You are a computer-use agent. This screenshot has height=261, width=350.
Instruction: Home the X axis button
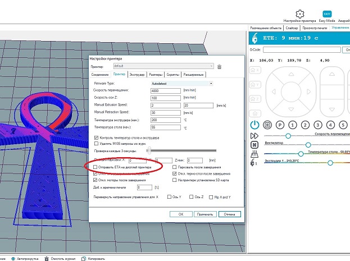coord(255,70)
